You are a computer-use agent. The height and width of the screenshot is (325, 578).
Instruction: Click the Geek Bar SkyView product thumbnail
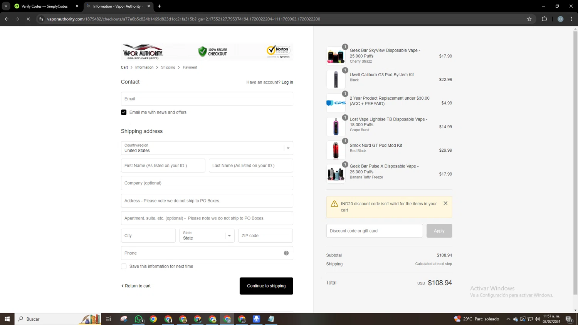[336, 56]
